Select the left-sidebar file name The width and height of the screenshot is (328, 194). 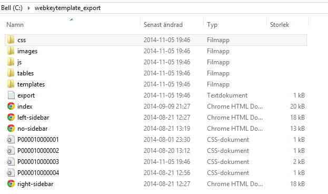[33, 118]
